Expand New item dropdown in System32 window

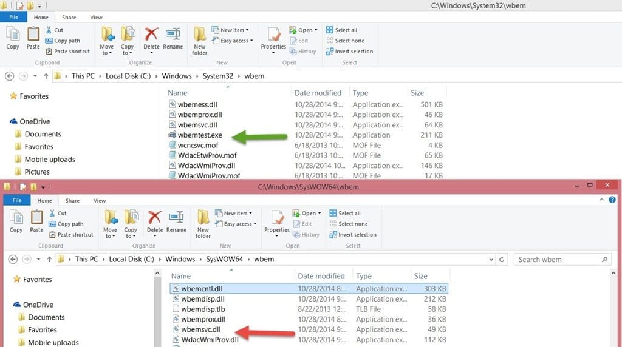(230, 30)
